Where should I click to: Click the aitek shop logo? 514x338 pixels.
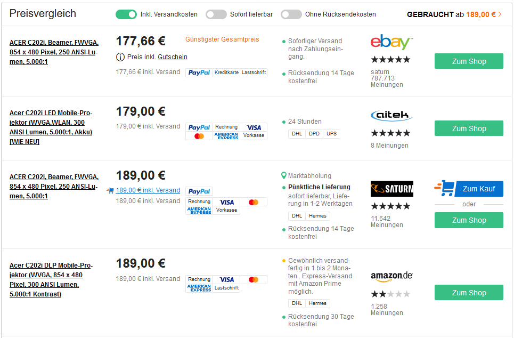(x=391, y=116)
